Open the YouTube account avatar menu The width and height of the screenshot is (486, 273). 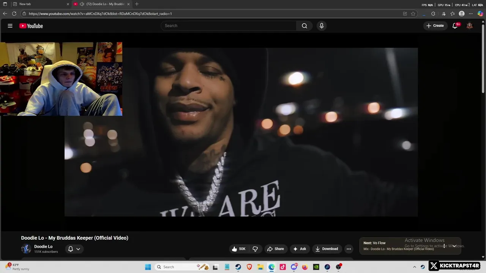(x=470, y=26)
